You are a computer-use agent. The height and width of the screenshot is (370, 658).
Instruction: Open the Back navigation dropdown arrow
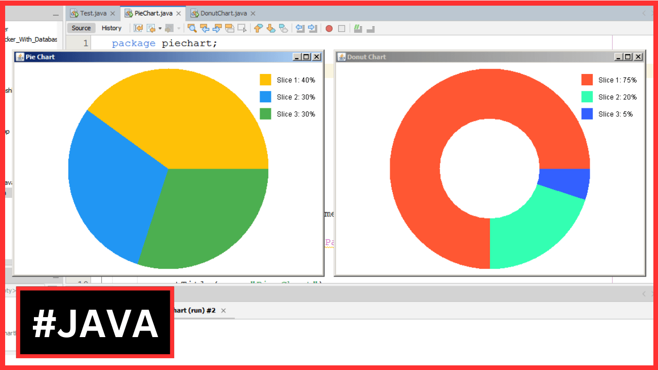(160, 29)
